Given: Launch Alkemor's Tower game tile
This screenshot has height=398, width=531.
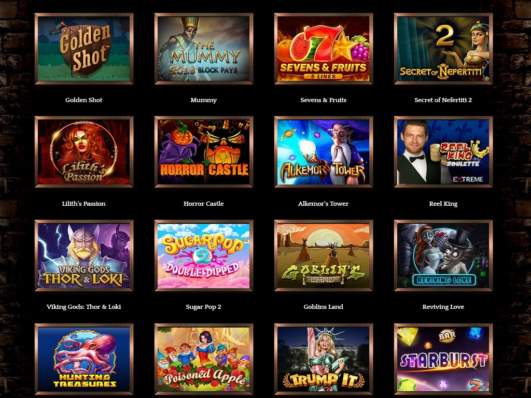Looking at the screenshot, I should (x=324, y=152).
